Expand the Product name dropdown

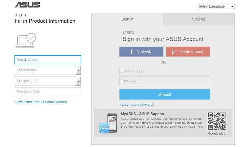coord(78,81)
